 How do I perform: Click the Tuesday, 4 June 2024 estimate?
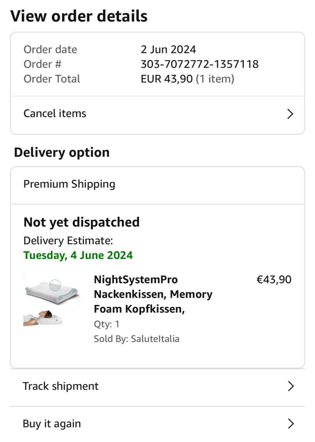click(x=78, y=256)
